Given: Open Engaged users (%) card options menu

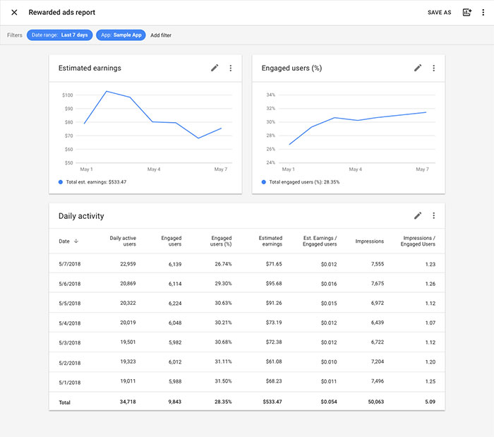Looking at the screenshot, I should tap(434, 68).
